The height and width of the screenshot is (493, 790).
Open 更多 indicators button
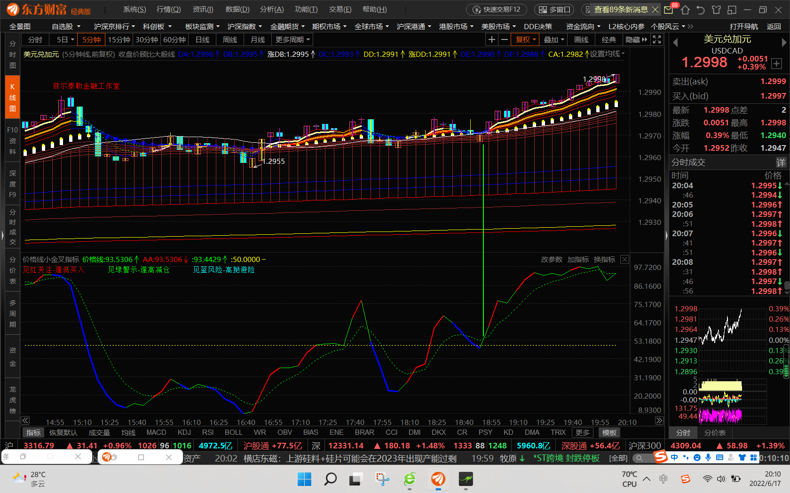(582, 432)
